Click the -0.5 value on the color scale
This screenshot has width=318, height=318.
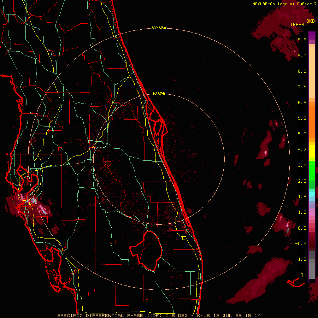coord(301,244)
